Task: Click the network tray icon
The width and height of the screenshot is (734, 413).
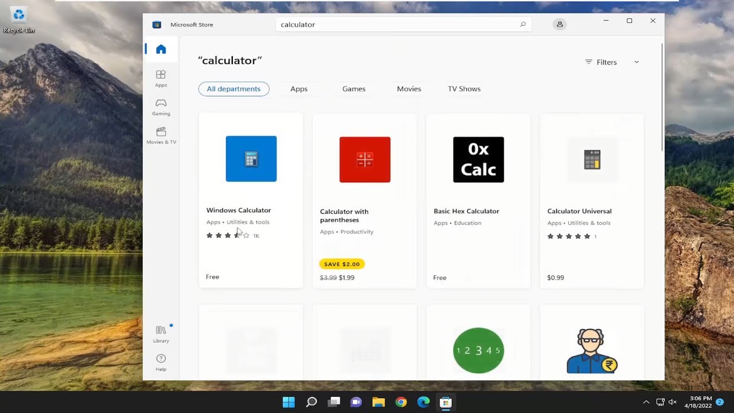Action: tap(660, 402)
